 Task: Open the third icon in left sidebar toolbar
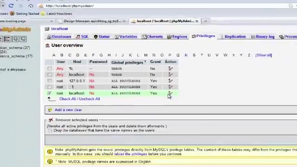[x=15, y=39]
